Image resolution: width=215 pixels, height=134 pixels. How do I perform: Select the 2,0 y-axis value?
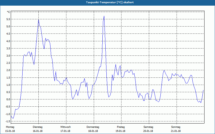(8, 70)
